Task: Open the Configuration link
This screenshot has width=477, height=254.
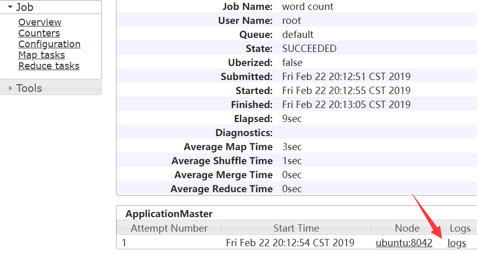Action: 49,44
